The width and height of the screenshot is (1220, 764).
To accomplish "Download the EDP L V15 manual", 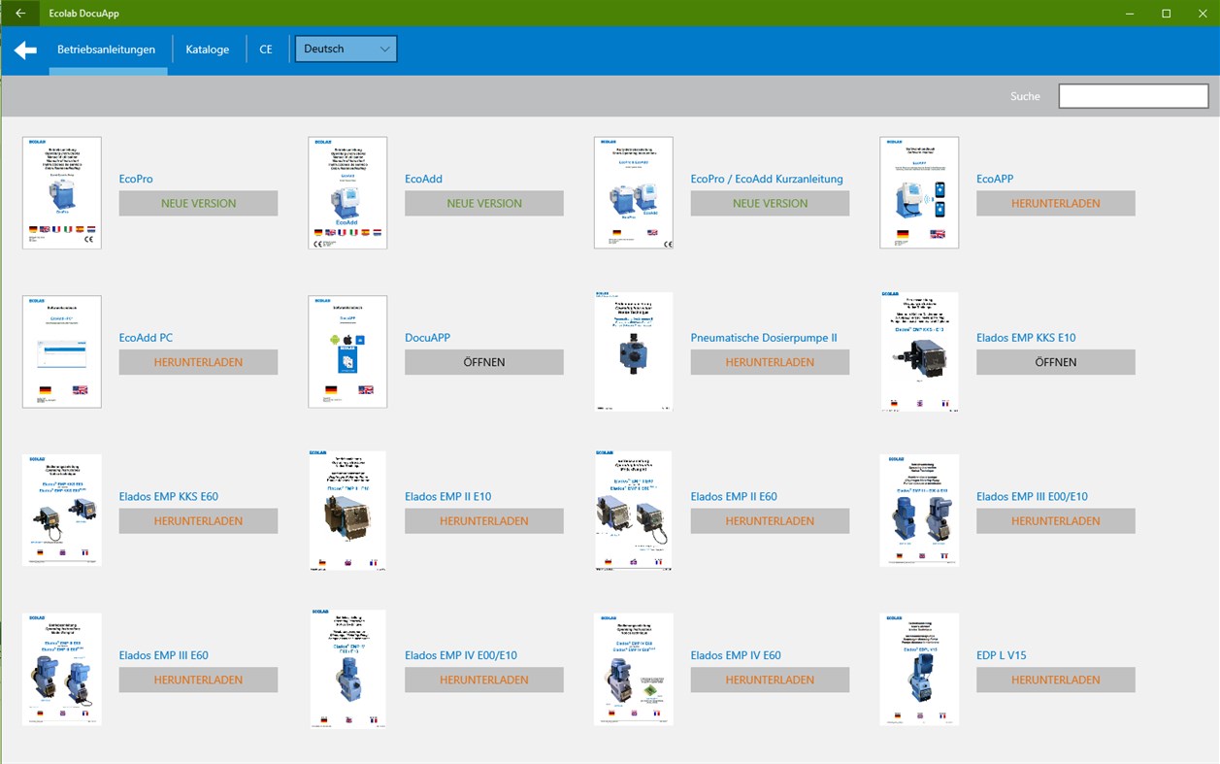I will [1055, 680].
